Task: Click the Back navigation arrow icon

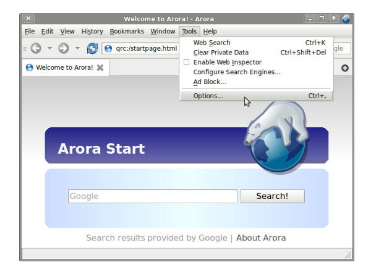Action: point(36,48)
